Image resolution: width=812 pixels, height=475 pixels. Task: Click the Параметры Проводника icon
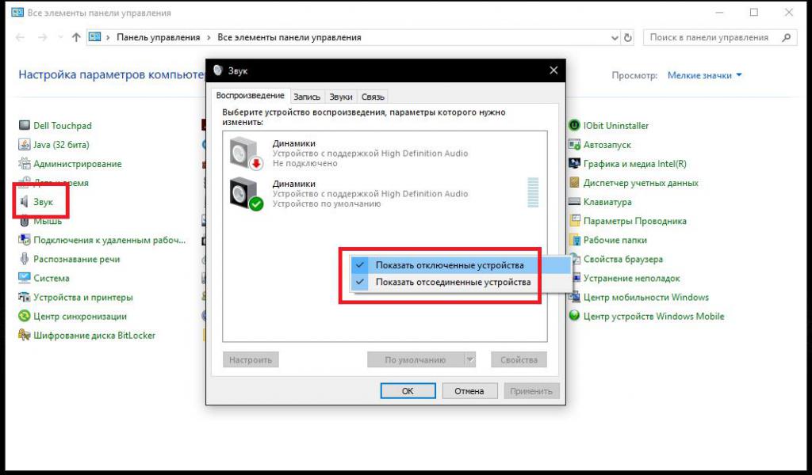tap(574, 221)
